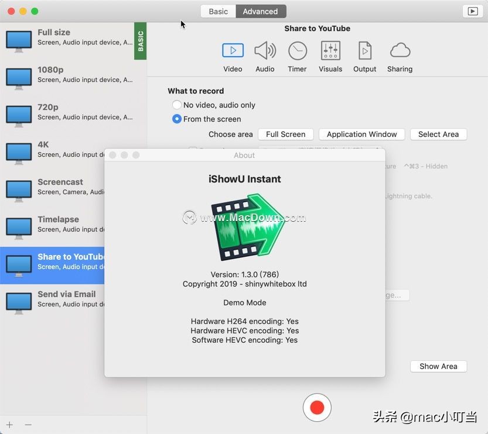Click the Application Window button
Viewport: 488px width, 434px height.
tap(361, 134)
